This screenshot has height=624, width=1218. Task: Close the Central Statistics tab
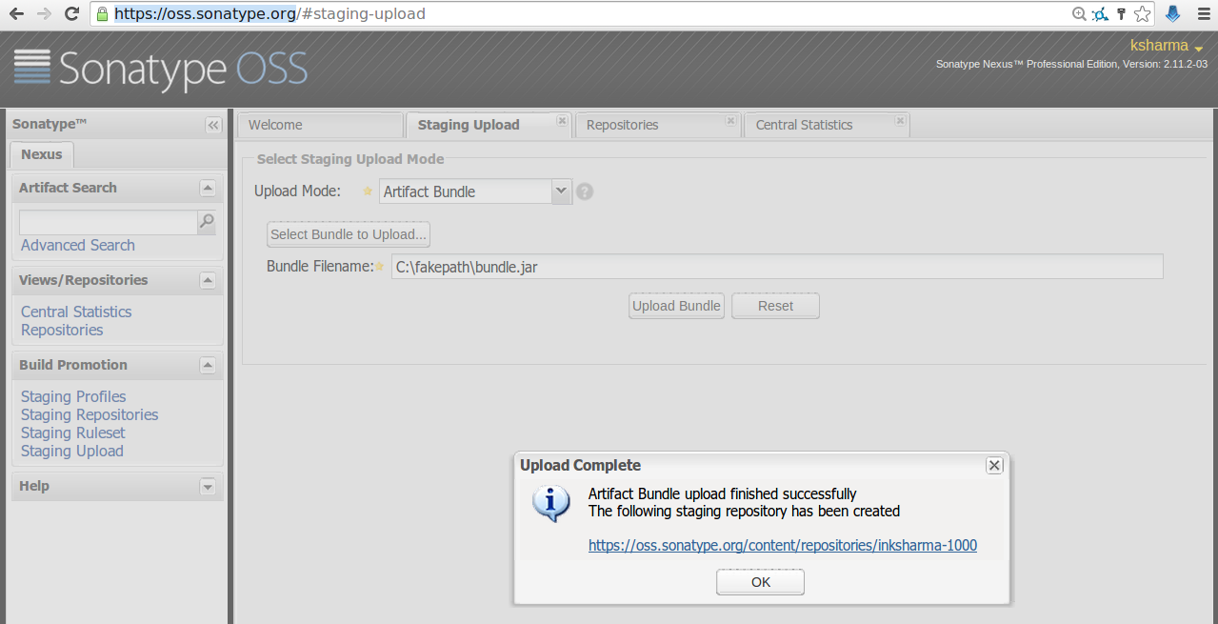[900, 121]
